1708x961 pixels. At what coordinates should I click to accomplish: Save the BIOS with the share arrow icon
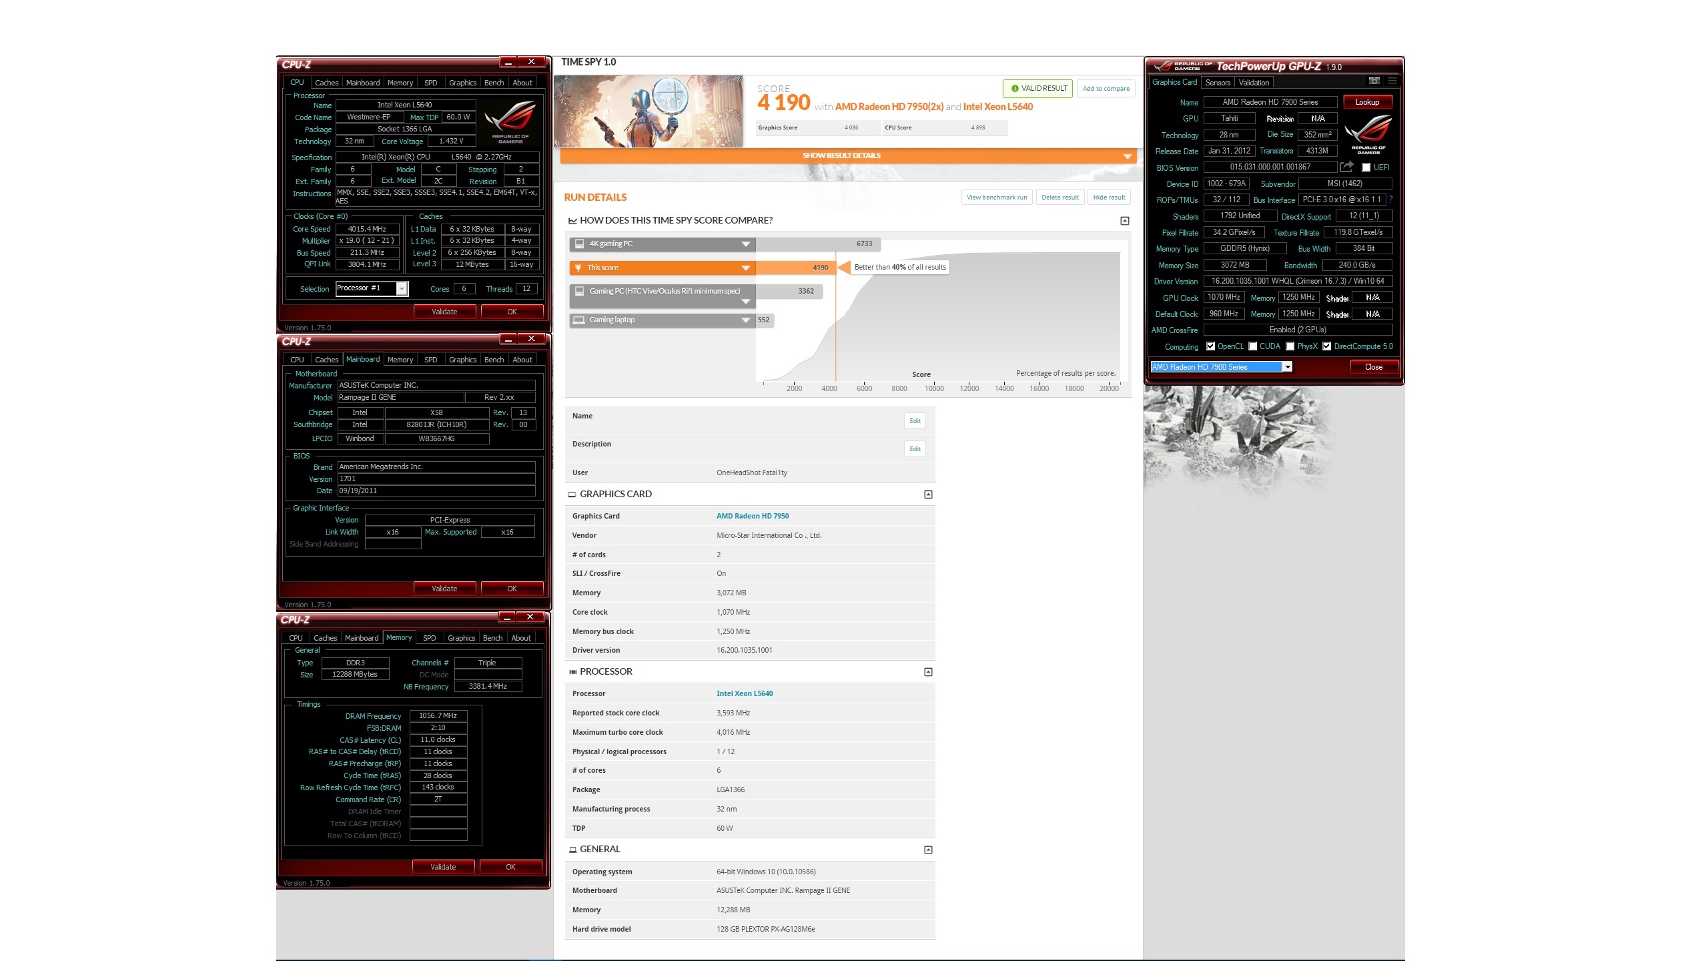[1346, 167]
